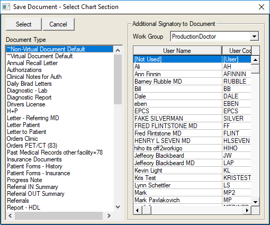The image size is (270, 225).
Task: Select Past Medical Records other facility=78
Action: click(60, 152)
